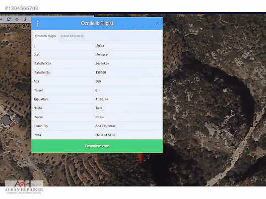
Task: Select Tapu Alanı value 4.188,14
Action: tap(102, 99)
